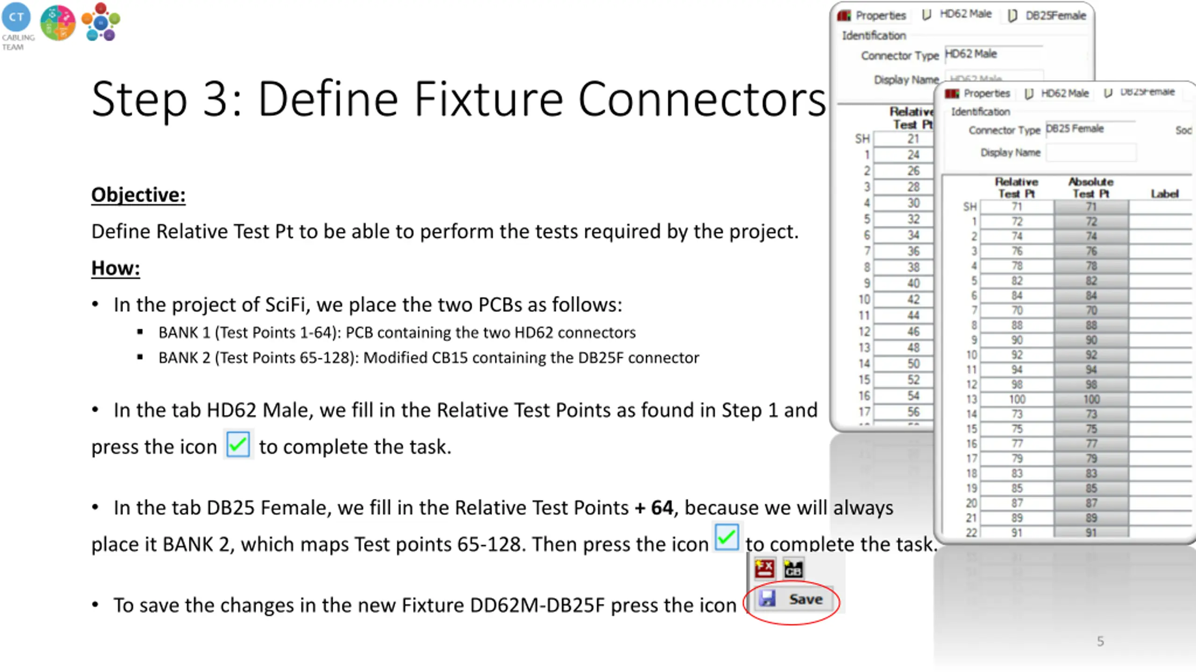This screenshot has height=672, width=1196.
Task: Select back window row 3 cell with value 28
Action: coord(904,187)
